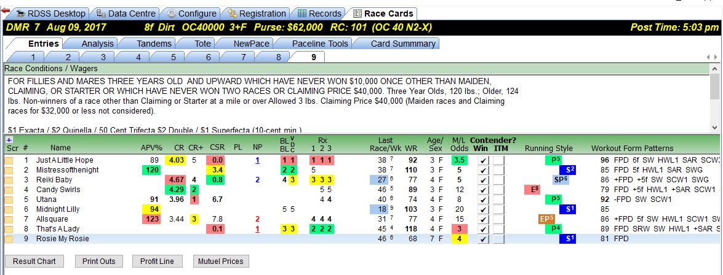Click the red back arrow icon
The height and width of the screenshot is (275, 723).
[5, 10]
